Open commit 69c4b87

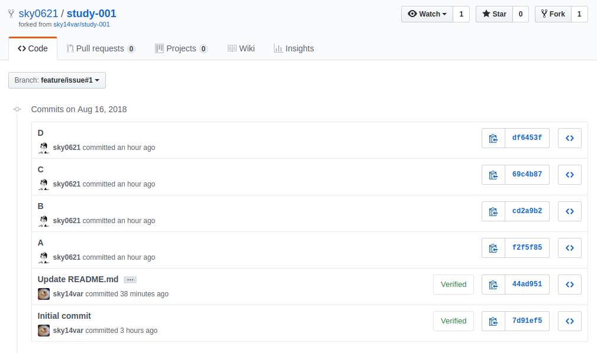pyautogui.click(x=527, y=175)
